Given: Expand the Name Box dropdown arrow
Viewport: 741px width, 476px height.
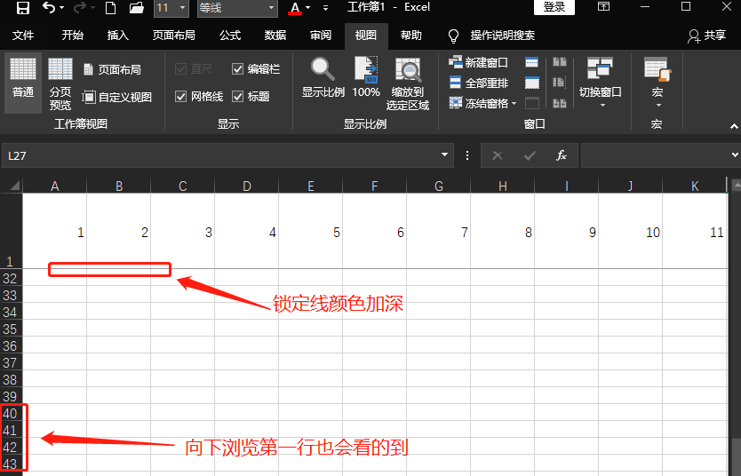Looking at the screenshot, I should point(445,155).
